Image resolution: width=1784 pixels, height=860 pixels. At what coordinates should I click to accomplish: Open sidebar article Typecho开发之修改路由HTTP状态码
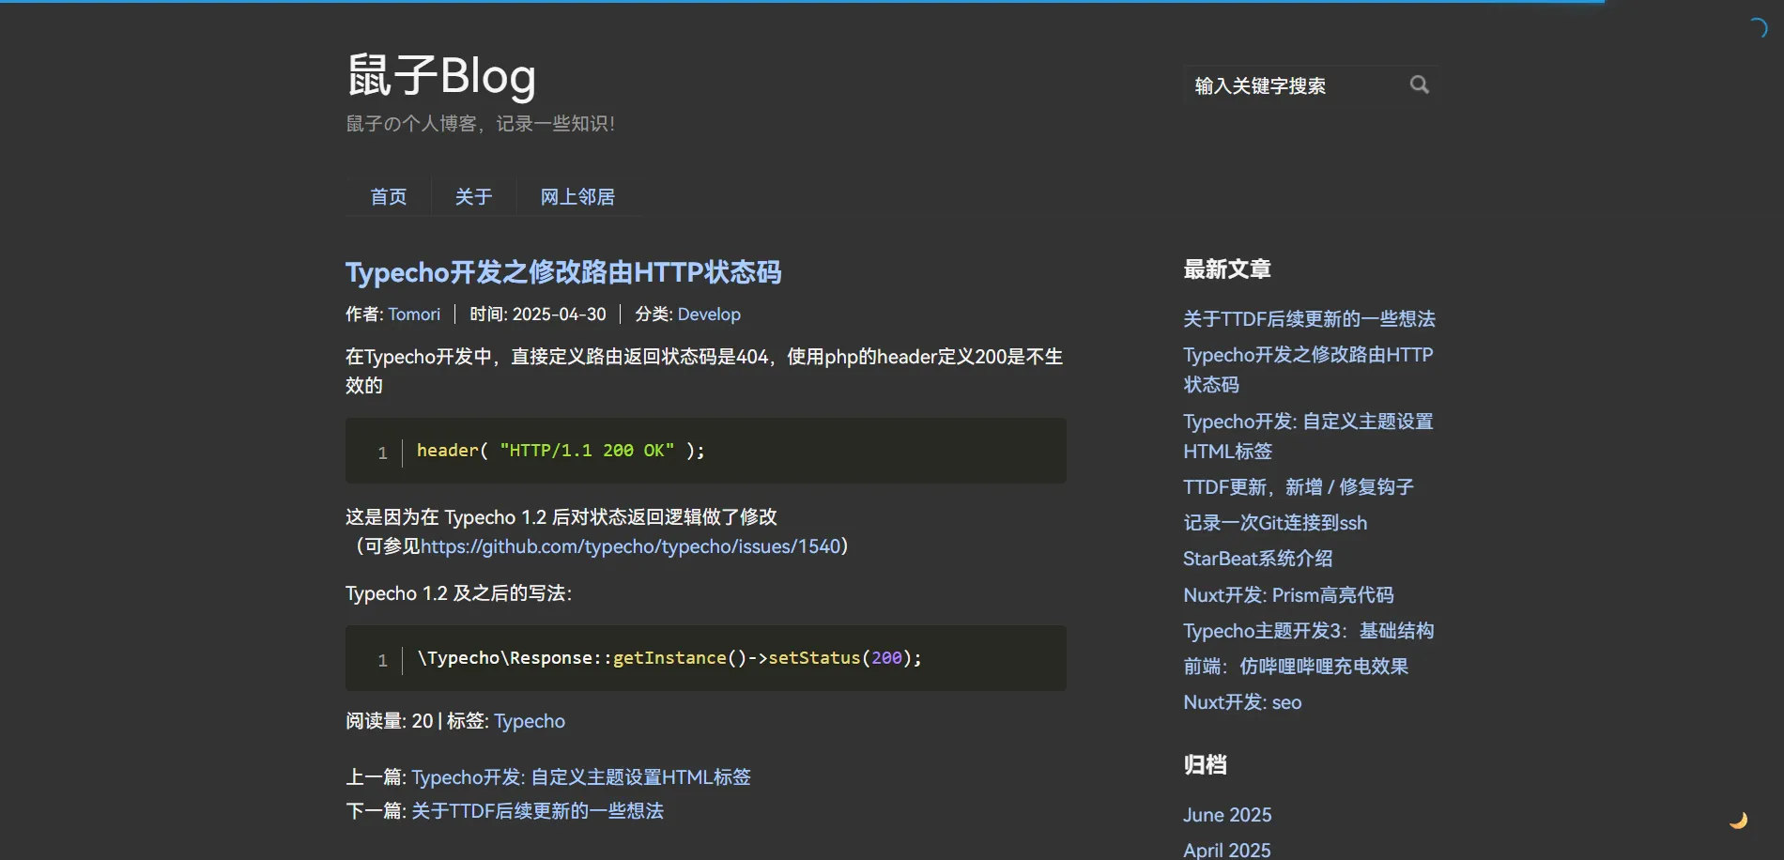tap(1308, 370)
